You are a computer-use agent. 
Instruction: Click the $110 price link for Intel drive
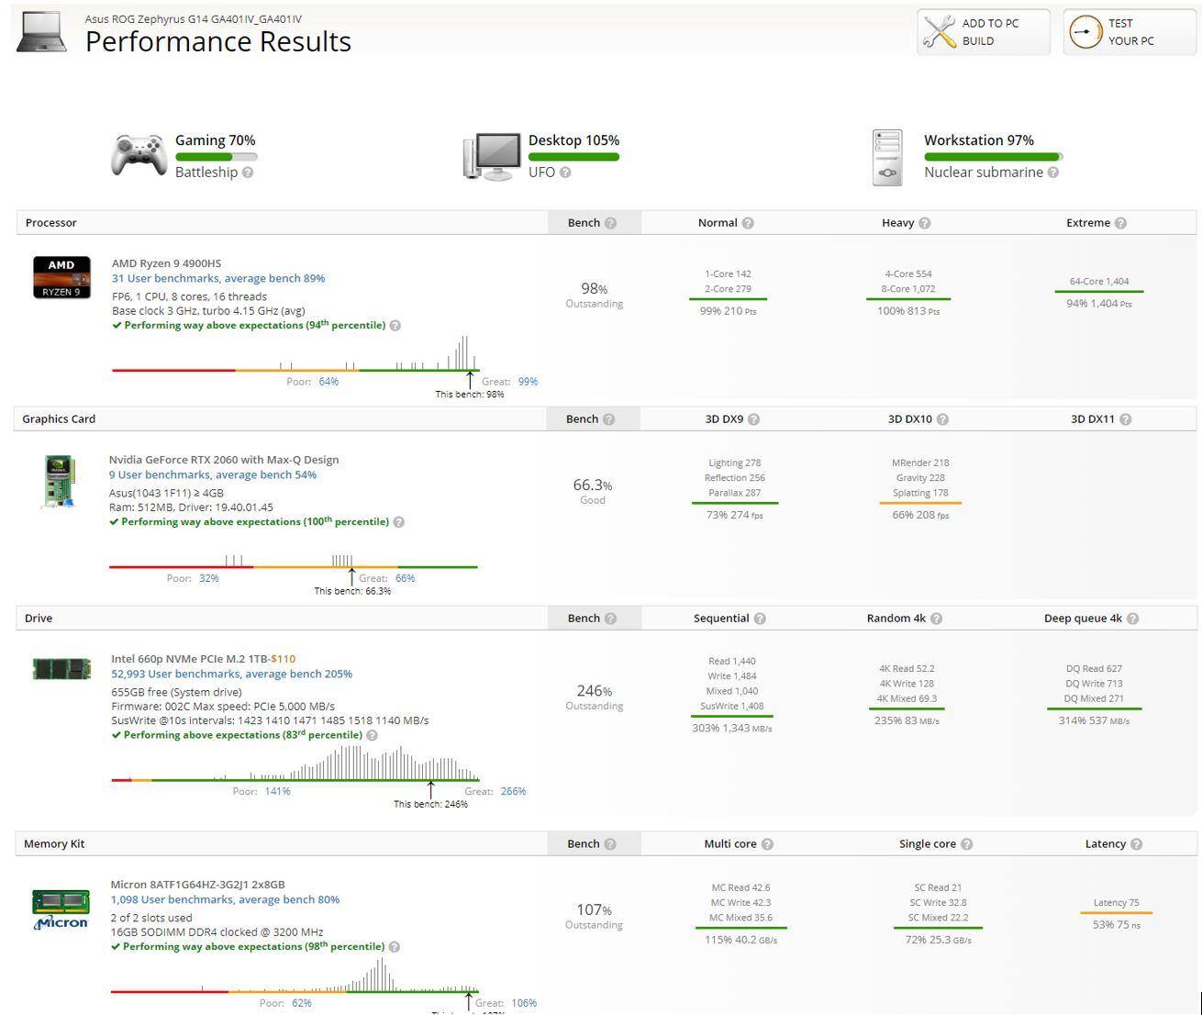(283, 659)
